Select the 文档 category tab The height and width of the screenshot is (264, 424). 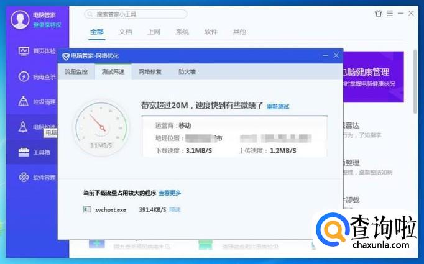126,32
